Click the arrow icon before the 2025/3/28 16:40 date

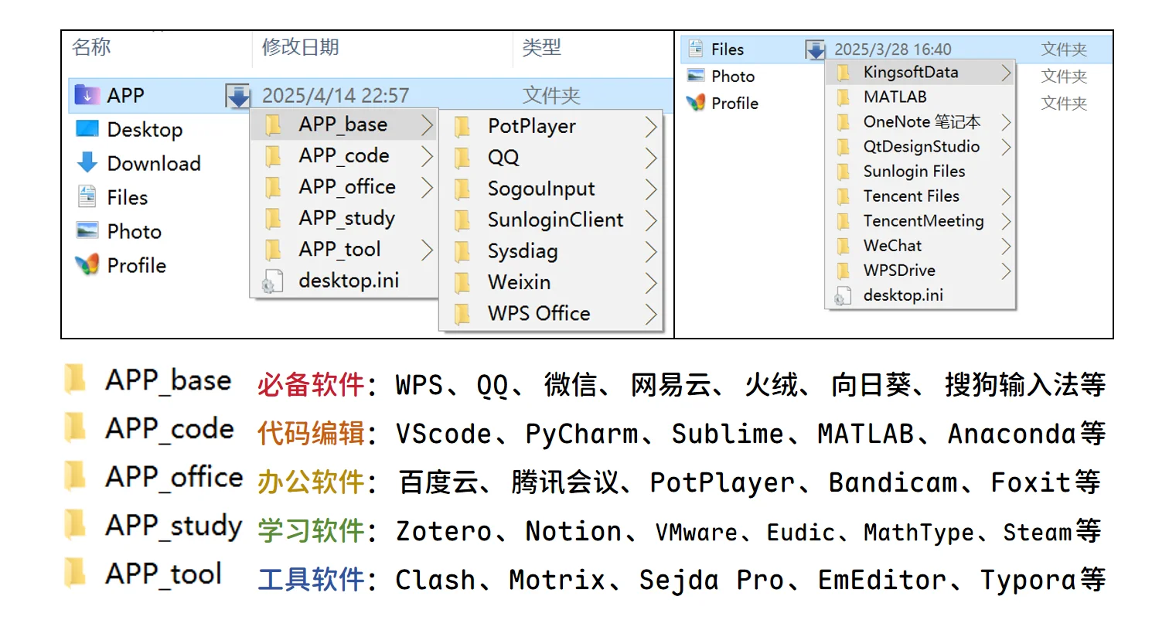point(816,49)
